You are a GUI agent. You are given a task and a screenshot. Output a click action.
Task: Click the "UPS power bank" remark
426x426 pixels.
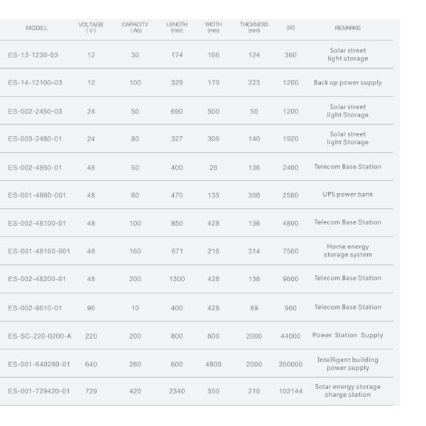pyautogui.click(x=348, y=195)
